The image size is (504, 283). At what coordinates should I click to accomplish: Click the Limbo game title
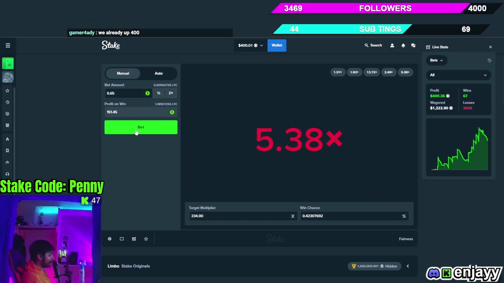pos(113,266)
